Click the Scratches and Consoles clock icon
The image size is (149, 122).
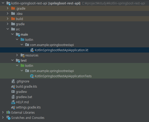8,118
